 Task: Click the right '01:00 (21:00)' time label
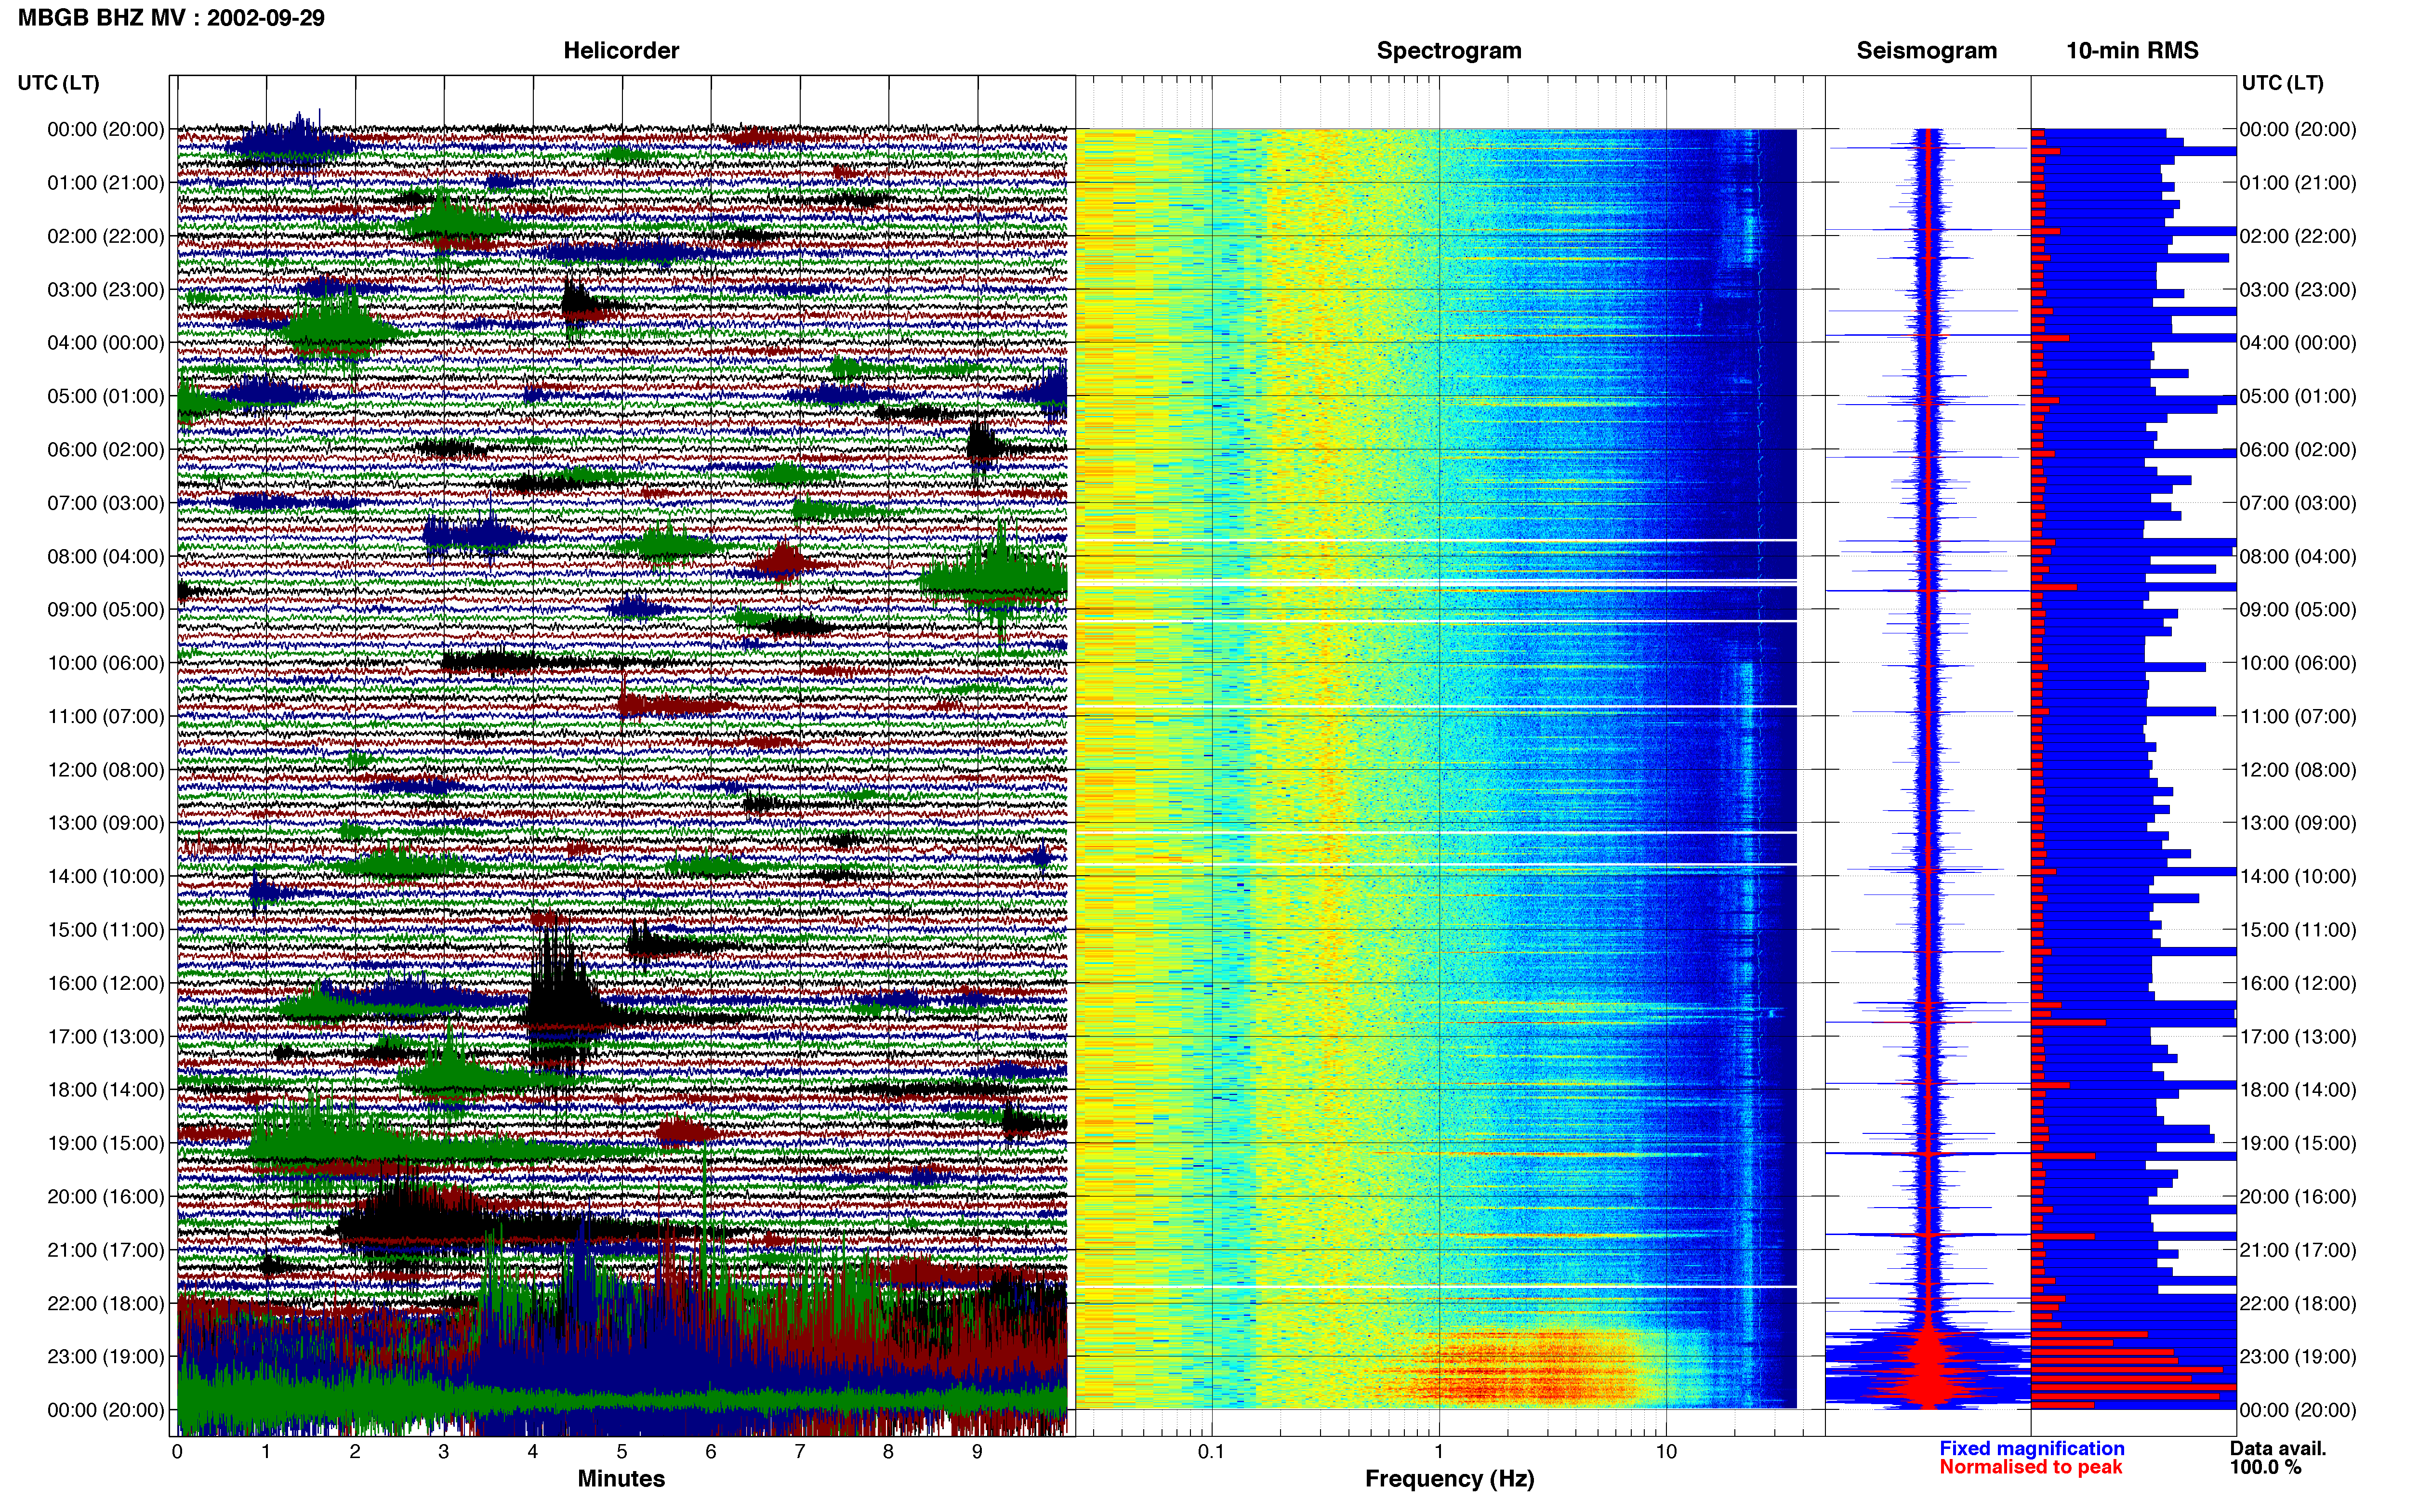pos(2298,183)
